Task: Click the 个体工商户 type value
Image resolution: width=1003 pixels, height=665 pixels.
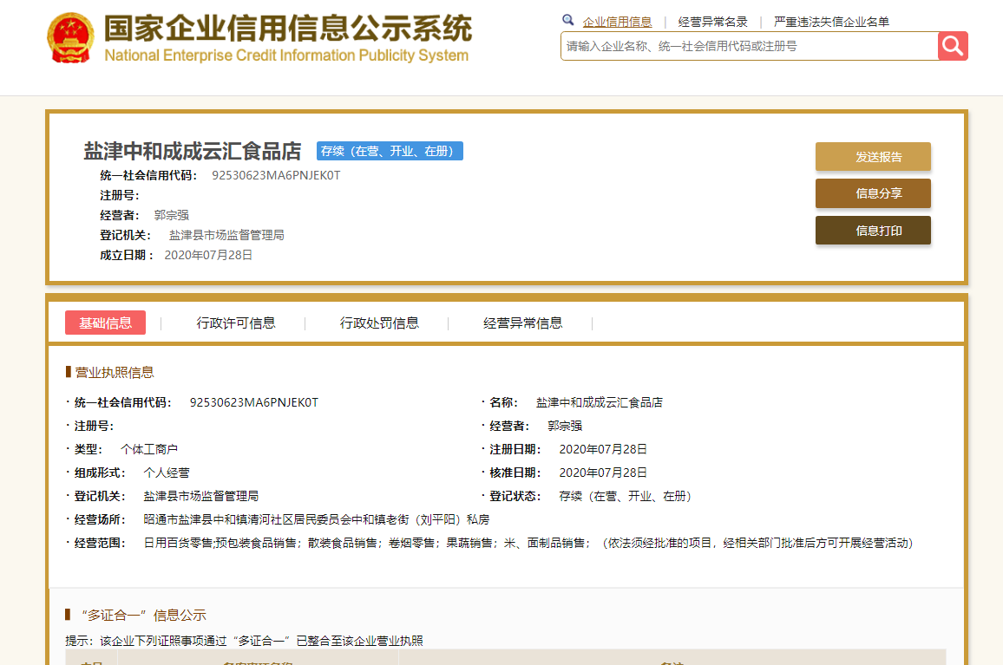Action: pos(149,449)
